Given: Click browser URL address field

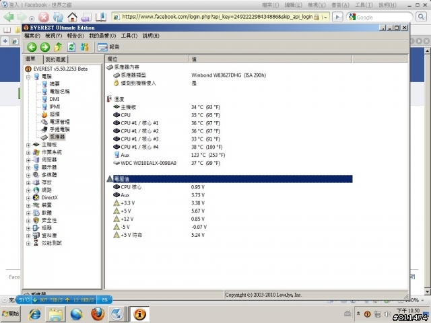Looking at the screenshot, I should 217,17.
